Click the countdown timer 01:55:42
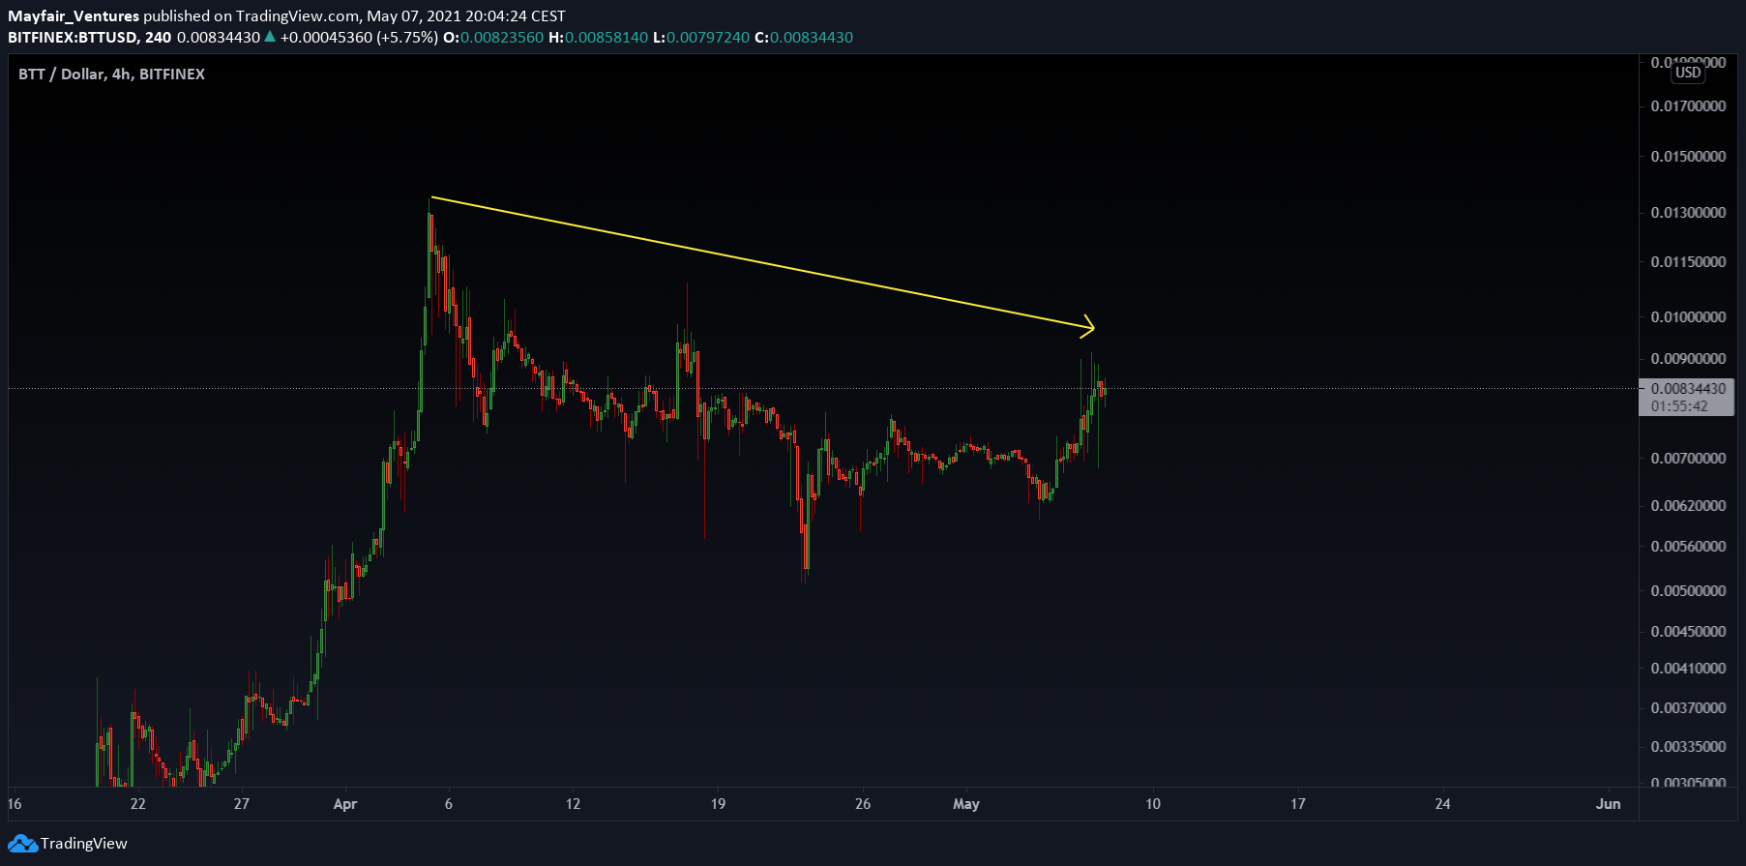This screenshot has width=1746, height=866. pos(1679,406)
